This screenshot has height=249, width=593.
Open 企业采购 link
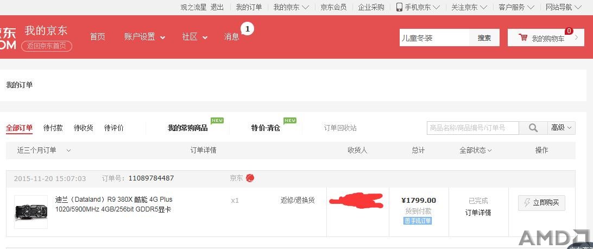[x=371, y=7]
